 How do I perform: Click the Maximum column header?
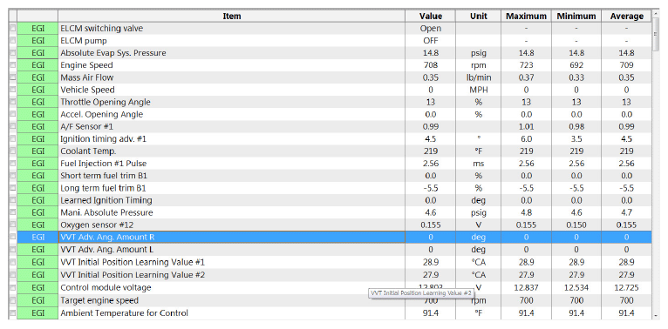pos(526,17)
